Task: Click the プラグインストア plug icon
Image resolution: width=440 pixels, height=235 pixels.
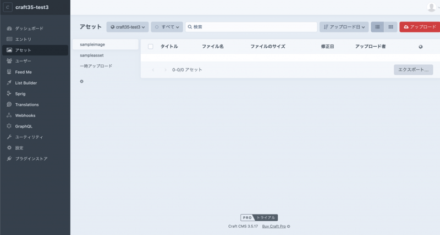Action: click(9, 159)
